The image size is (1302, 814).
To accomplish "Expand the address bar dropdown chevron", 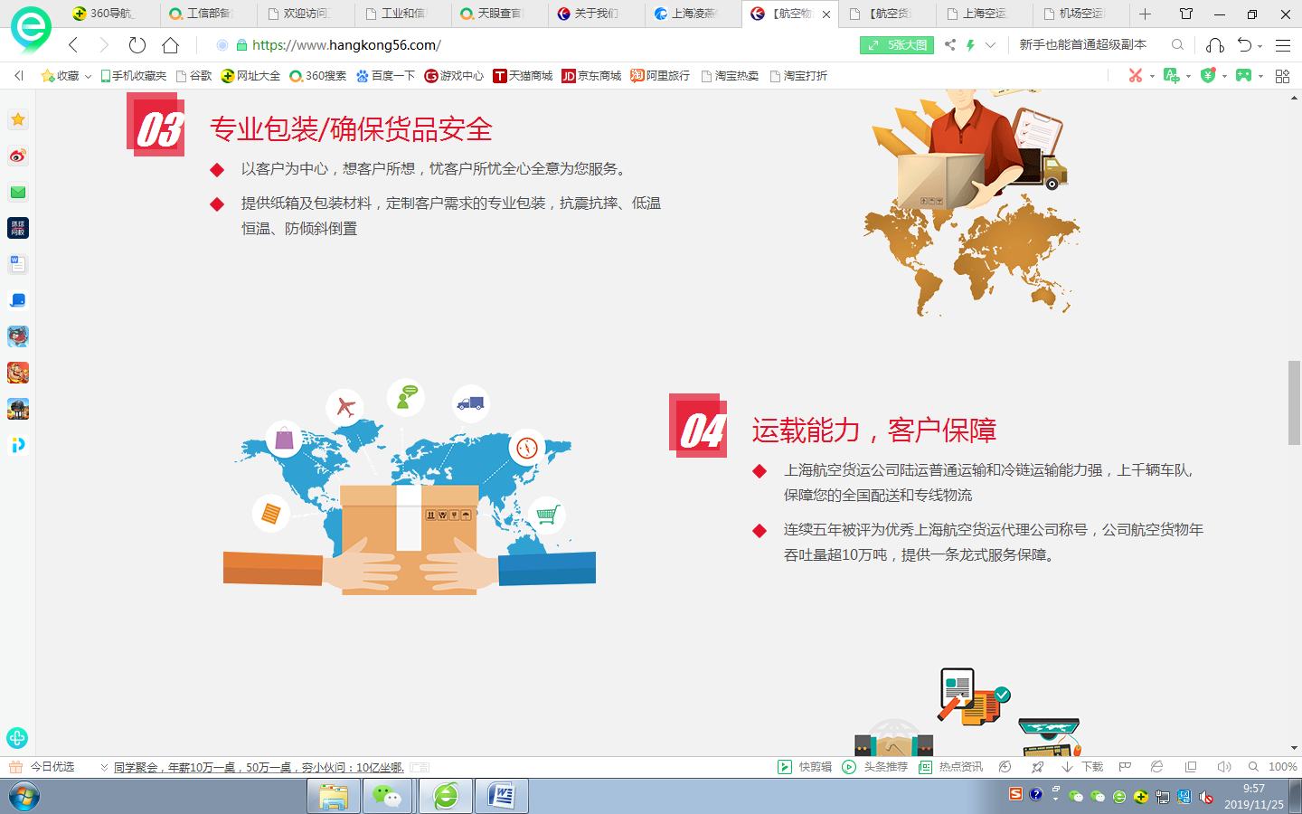I will point(991,45).
